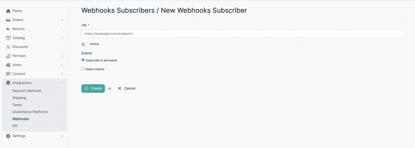Choose the Select events radio option

click(83, 69)
